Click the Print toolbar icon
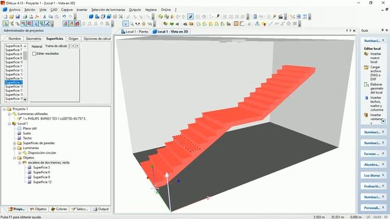 [x=25, y=16]
